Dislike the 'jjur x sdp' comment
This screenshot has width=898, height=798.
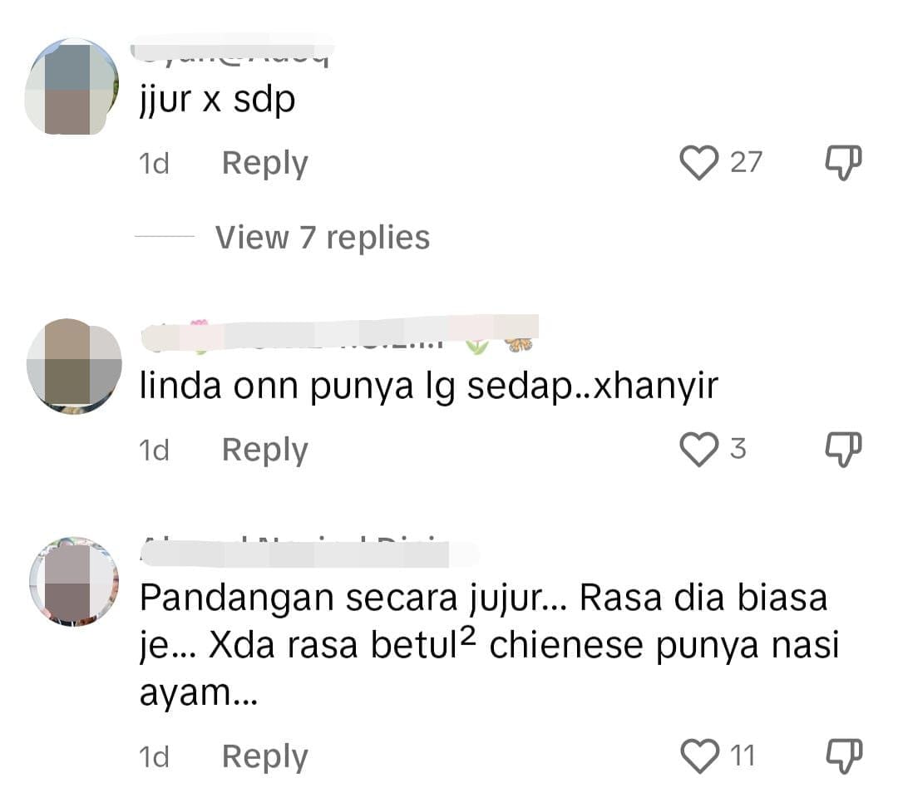(843, 163)
